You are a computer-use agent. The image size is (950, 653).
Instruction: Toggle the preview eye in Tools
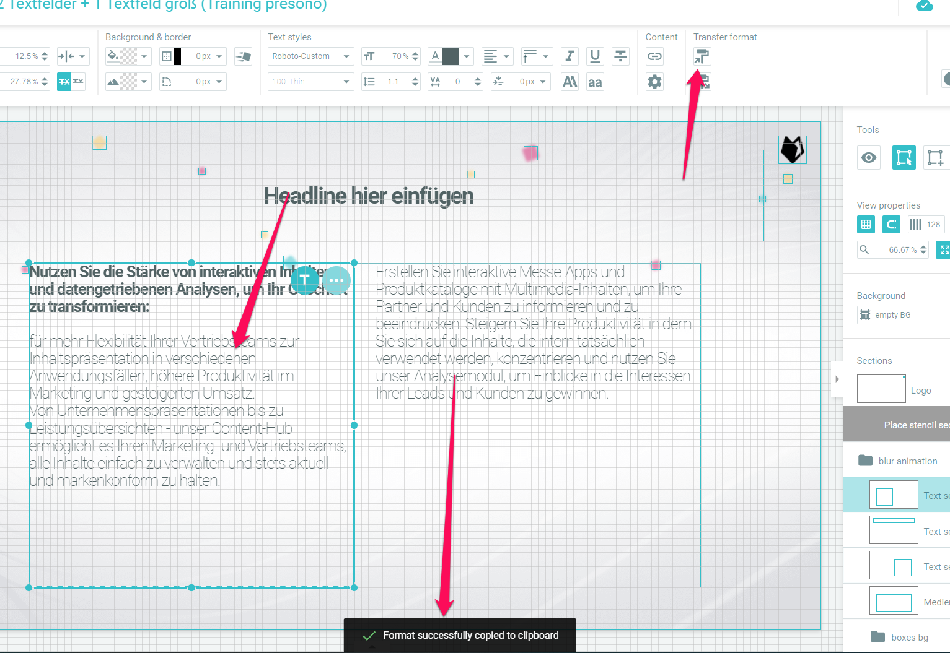coord(869,158)
